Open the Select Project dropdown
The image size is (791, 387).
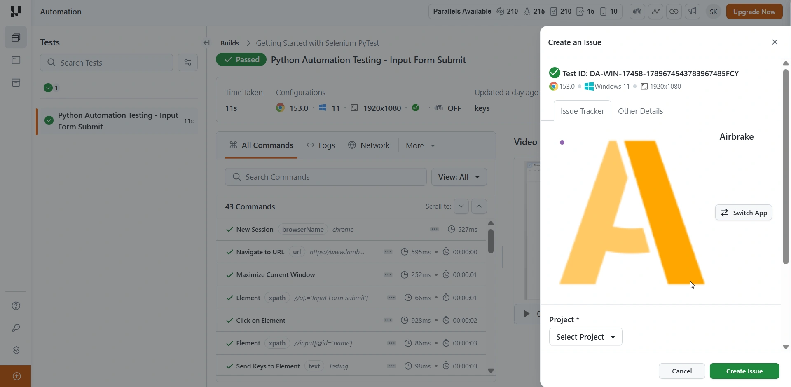coord(585,337)
